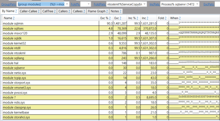The image size is (220, 121).
Task: Click the help ? on Callers tab
Action: pyautogui.click(x=69, y=11)
